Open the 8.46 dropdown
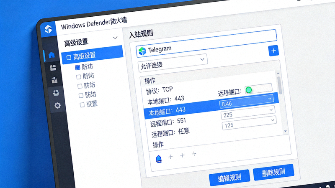 coord(247,102)
